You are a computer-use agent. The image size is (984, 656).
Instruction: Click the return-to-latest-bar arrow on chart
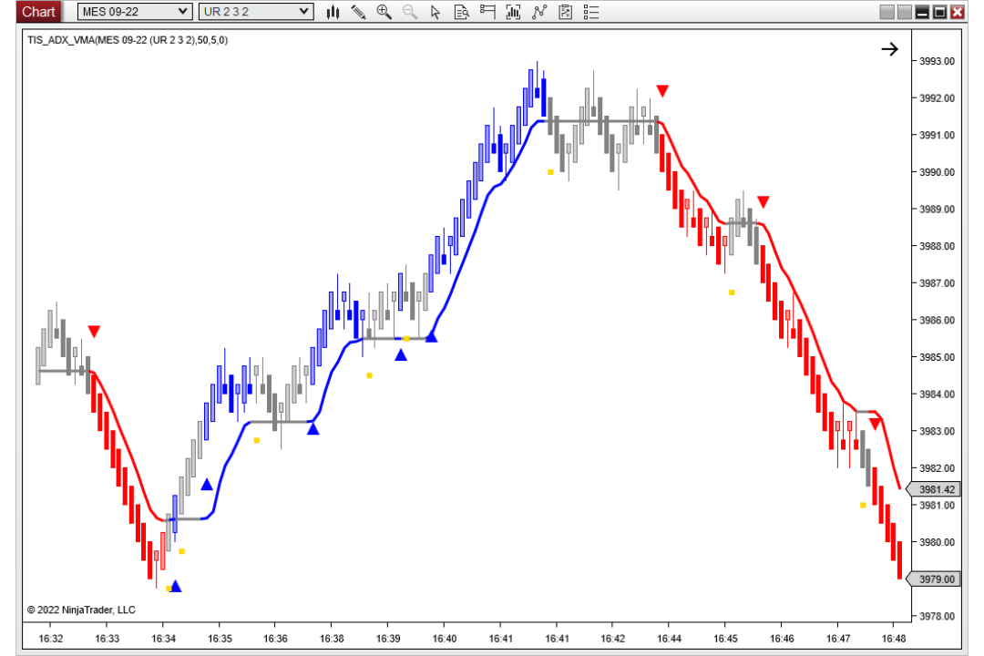[889, 49]
